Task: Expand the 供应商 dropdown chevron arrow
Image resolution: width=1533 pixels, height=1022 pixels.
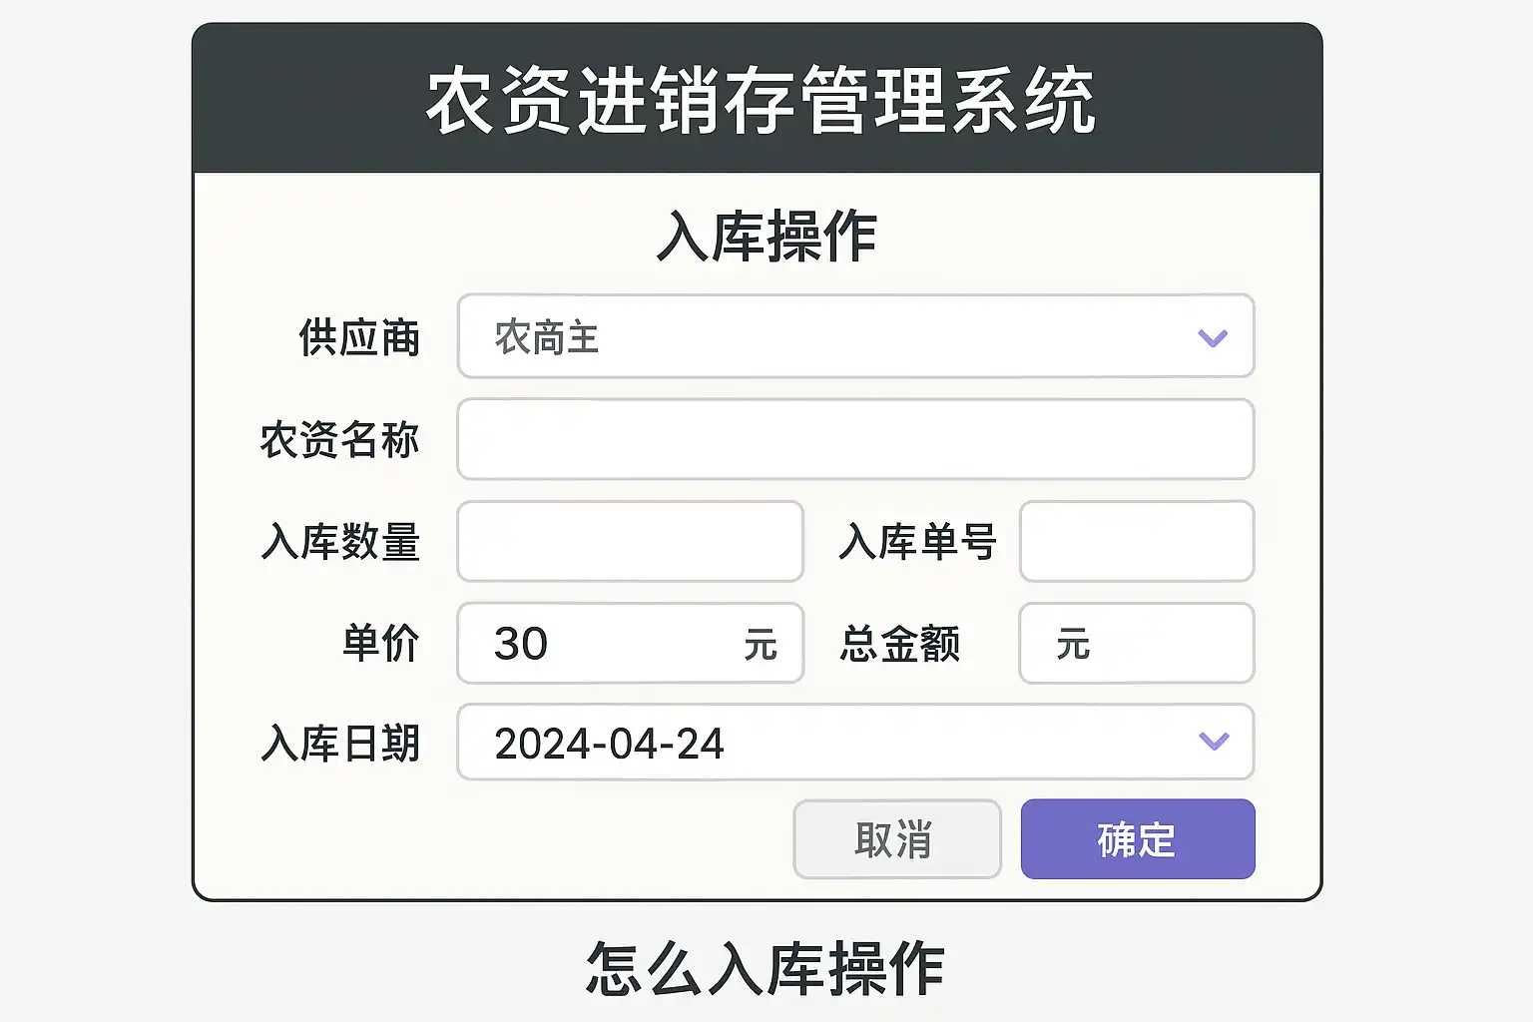Action: [1213, 338]
